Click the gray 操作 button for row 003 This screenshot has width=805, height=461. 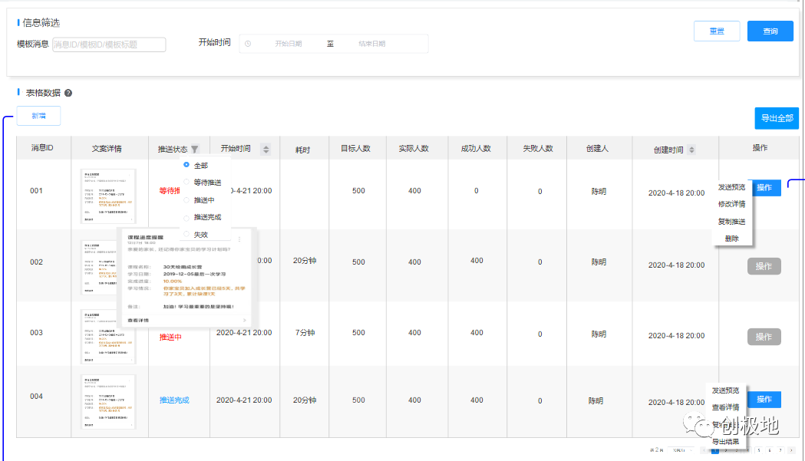point(764,337)
